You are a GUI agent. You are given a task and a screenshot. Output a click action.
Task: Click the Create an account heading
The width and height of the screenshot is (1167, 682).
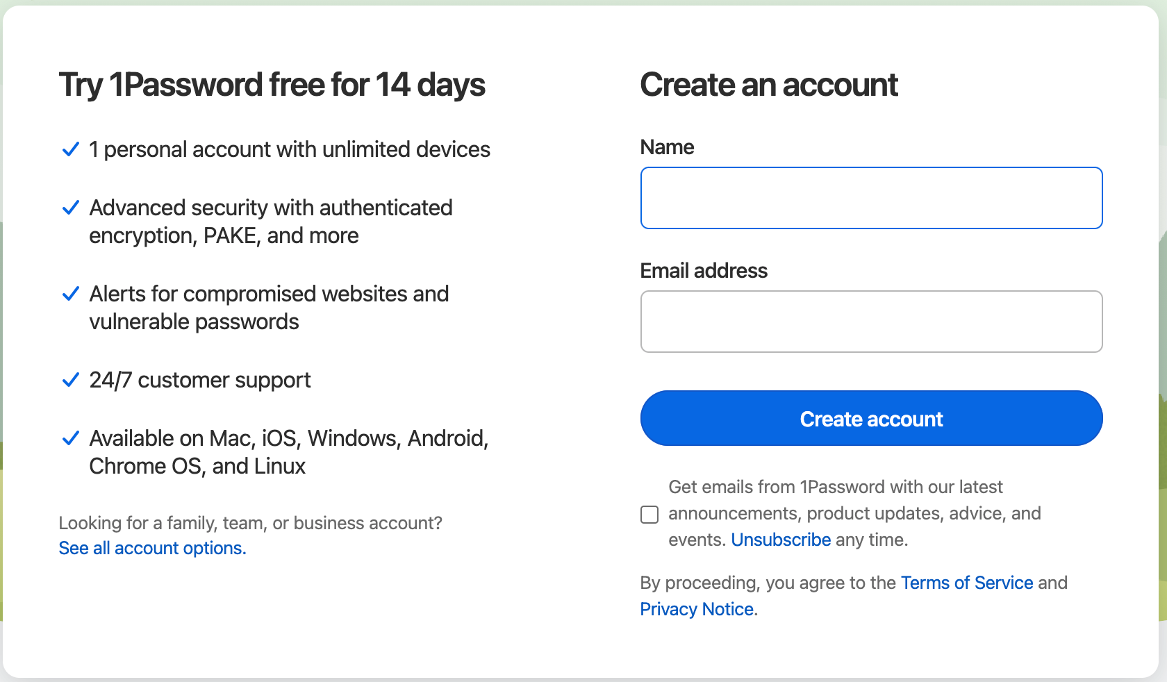pos(769,85)
